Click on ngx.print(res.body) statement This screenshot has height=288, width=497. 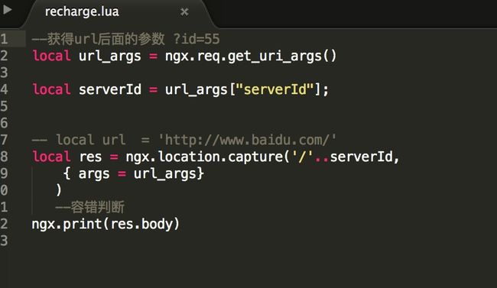click(x=106, y=225)
